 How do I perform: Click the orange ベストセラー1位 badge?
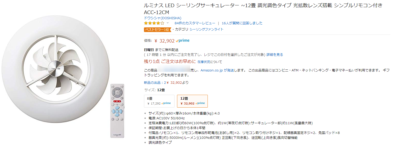coord(157,29)
